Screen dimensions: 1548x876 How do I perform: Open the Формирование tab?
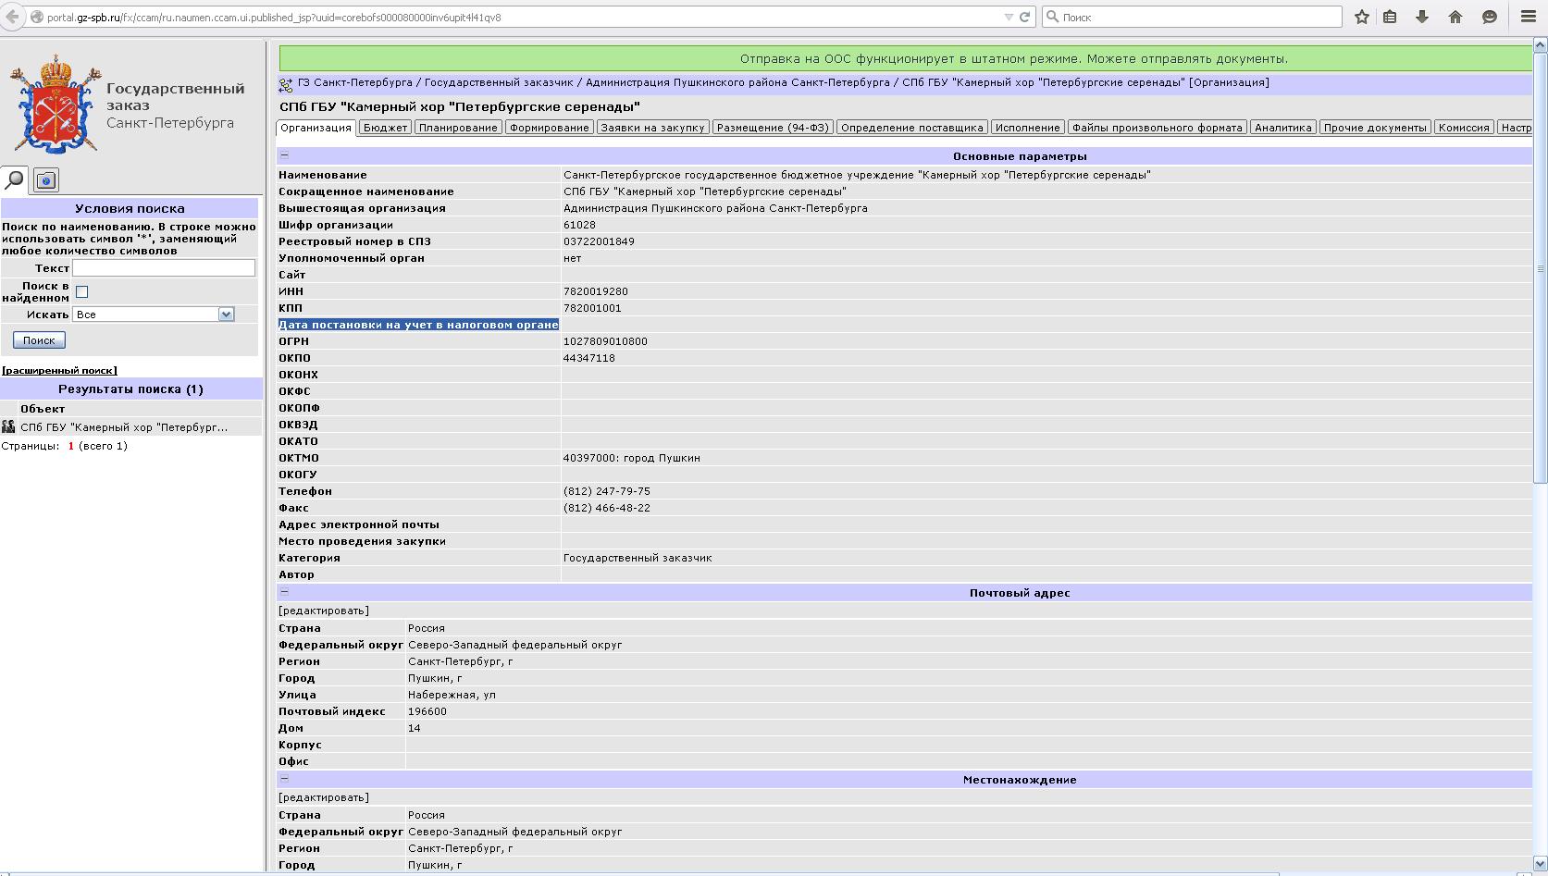click(550, 128)
